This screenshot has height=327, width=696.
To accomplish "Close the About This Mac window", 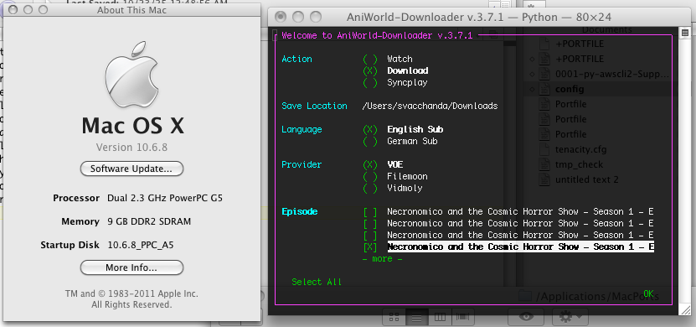I will tap(13, 9).
